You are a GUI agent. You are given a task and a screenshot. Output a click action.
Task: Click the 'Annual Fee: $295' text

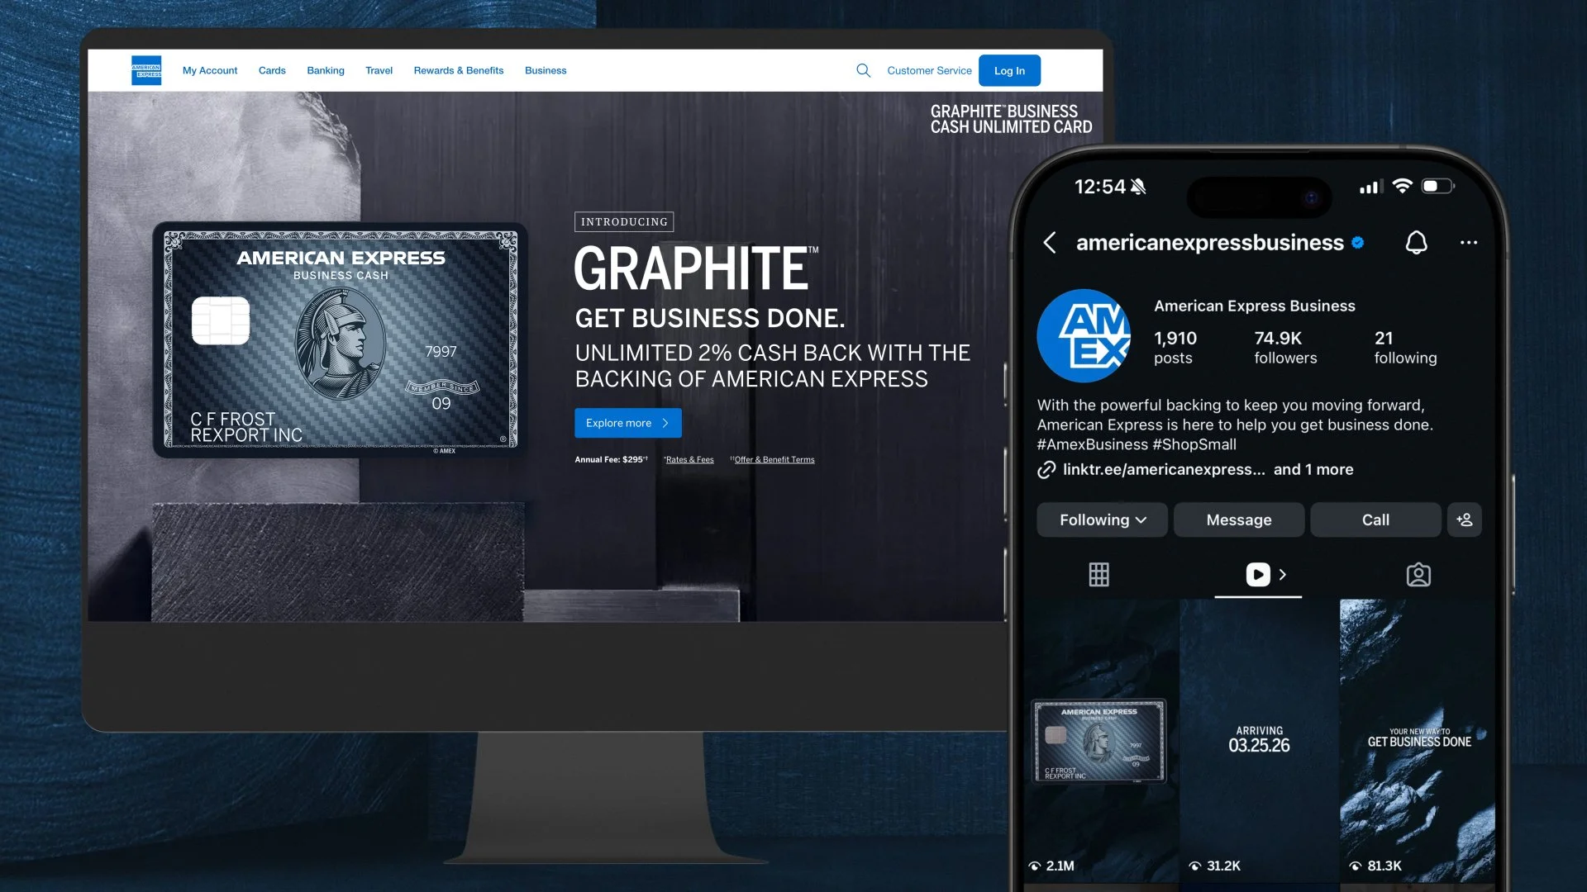611,459
